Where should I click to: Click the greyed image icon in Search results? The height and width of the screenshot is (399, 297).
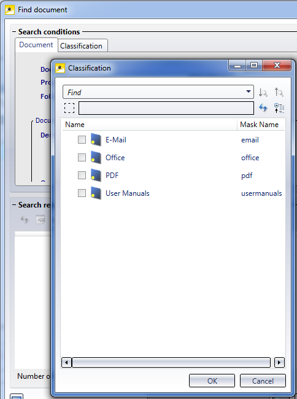click(x=40, y=219)
